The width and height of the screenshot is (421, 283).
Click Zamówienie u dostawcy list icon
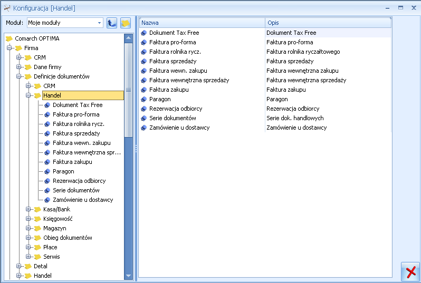coord(144,128)
